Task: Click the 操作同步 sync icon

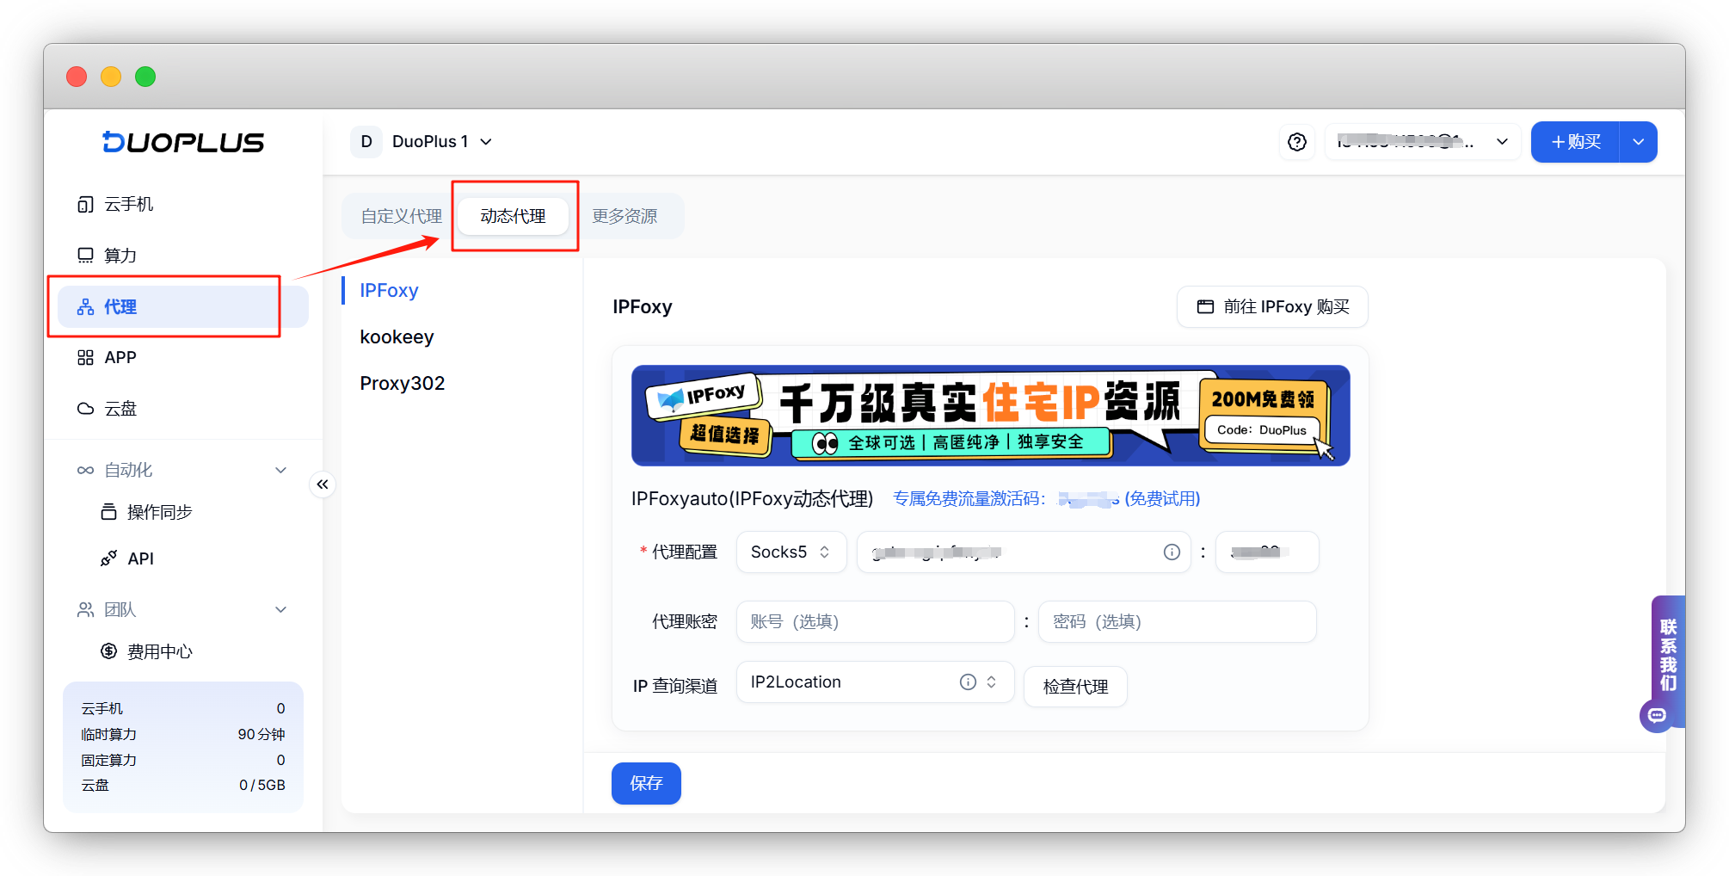Action: tap(108, 512)
